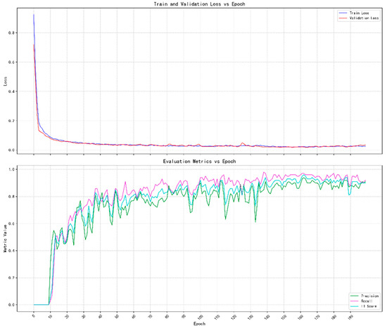
Task: Click the 'Metric Value' y-axis label
Action: 5,238
